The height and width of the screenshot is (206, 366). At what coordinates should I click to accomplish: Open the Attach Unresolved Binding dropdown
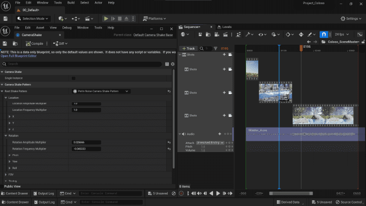click(210, 143)
